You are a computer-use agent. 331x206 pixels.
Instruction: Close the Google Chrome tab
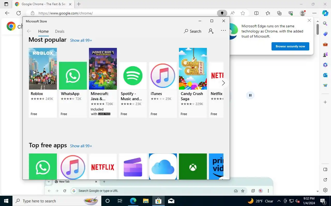[70, 4]
